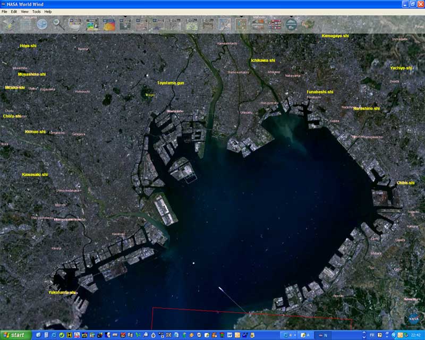Click the FR language indicator in taskbar
425x340 pixels.
[x=372, y=335]
